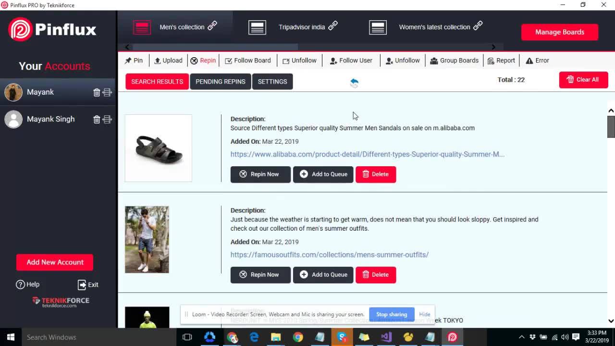The height and width of the screenshot is (346, 615).
Task: Click the Pinflux taskbar icon
Action: click(x=452, y=337)
